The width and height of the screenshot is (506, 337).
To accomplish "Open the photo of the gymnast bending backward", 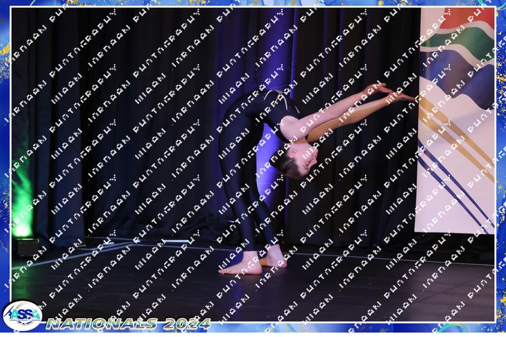I will (x=253, y=164).
